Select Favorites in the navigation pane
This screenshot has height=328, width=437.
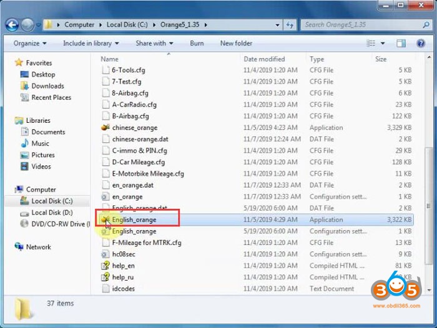pyautogui.click(x=39, y=63)
